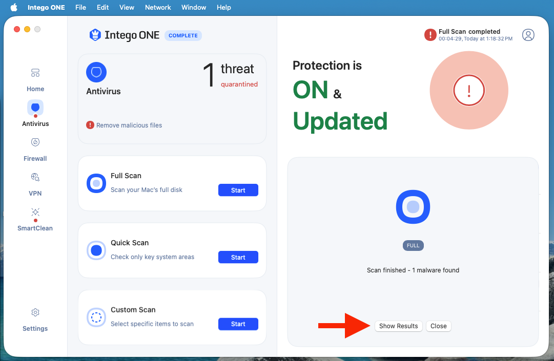Open the Firewall section
This screenshot has height=361, width=554.
pyautogui.click(x=35, y=150)
